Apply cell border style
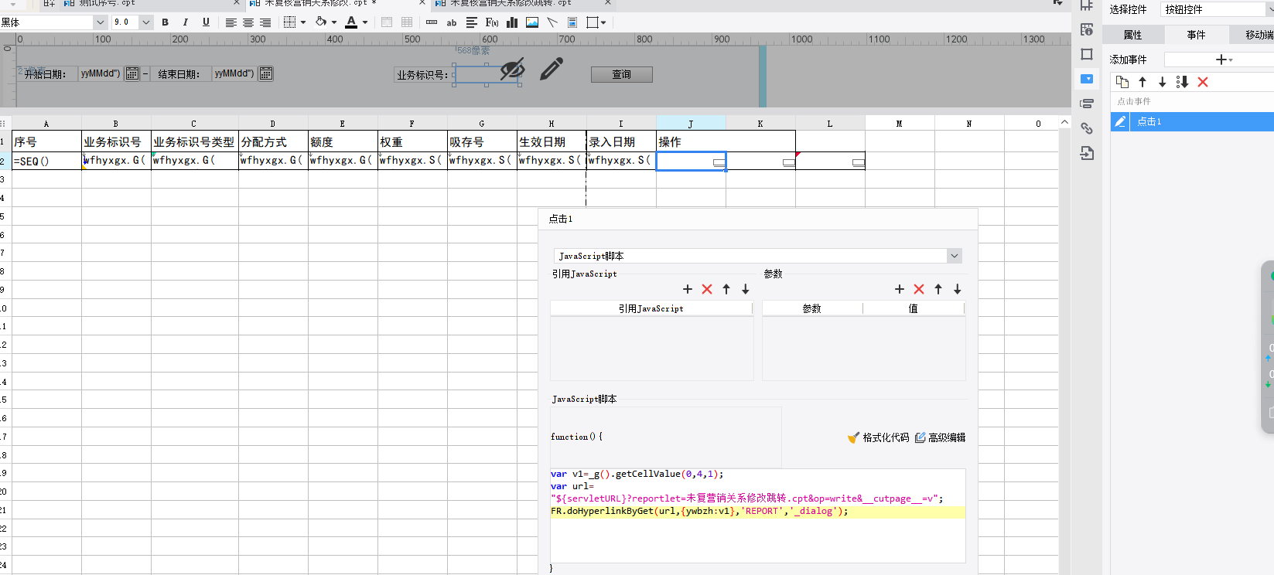Image resolution: width=1274 pixels, height=575 pixels. [290, 22]
